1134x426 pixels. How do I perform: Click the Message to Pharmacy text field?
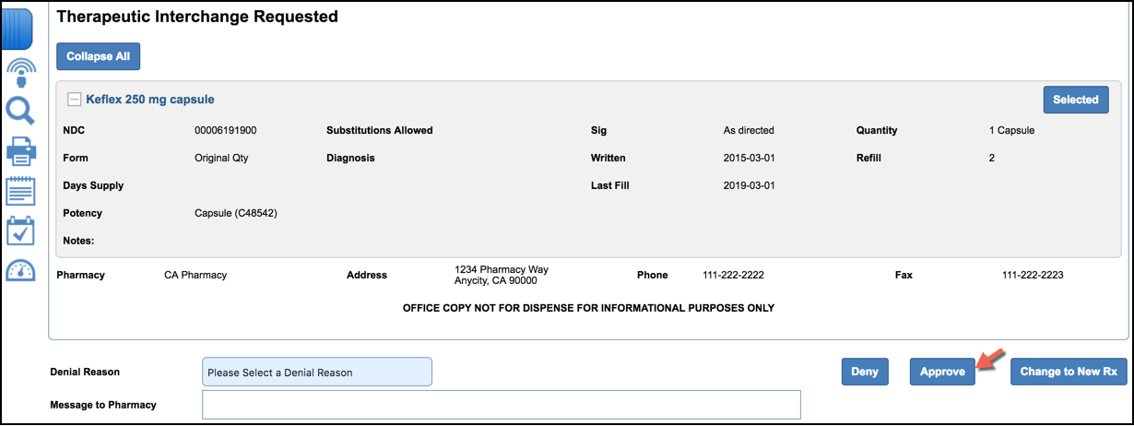tap(501, 405)
